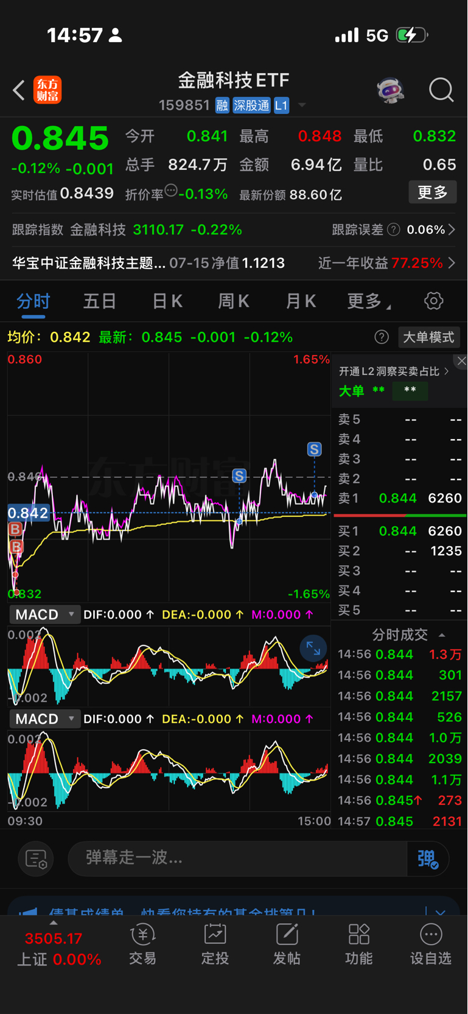Tap the search magnifier icon
The width and height of the screenshot is (468, 1014).
click(x=441, y=90)
